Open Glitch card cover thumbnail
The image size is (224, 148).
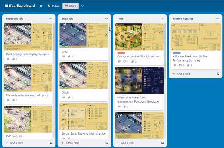coord(84,75)
